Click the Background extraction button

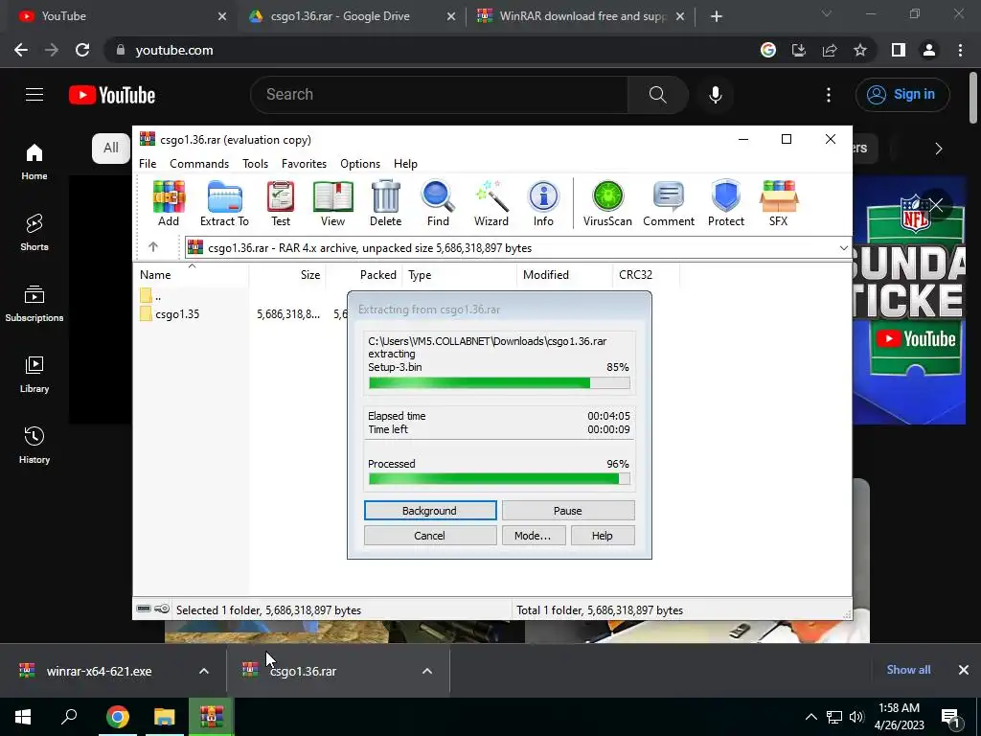[430, 511]
